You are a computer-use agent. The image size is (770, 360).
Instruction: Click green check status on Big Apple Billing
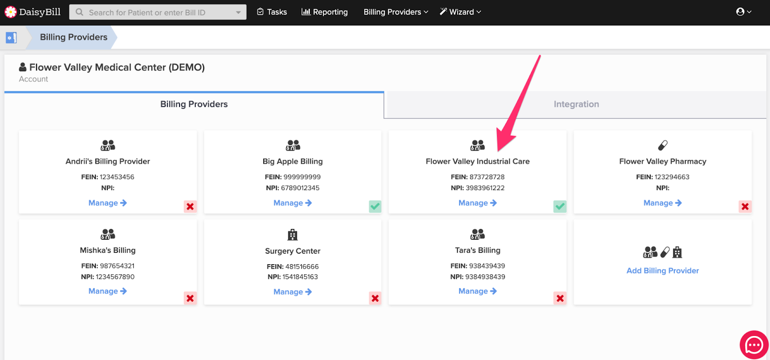pyautogui.click(x=375, y=206)
